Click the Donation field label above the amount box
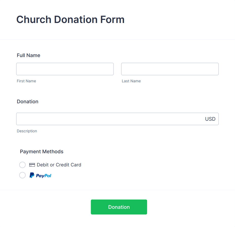The height and width of the screenshot is (227, 235). [x=28, y=102]
